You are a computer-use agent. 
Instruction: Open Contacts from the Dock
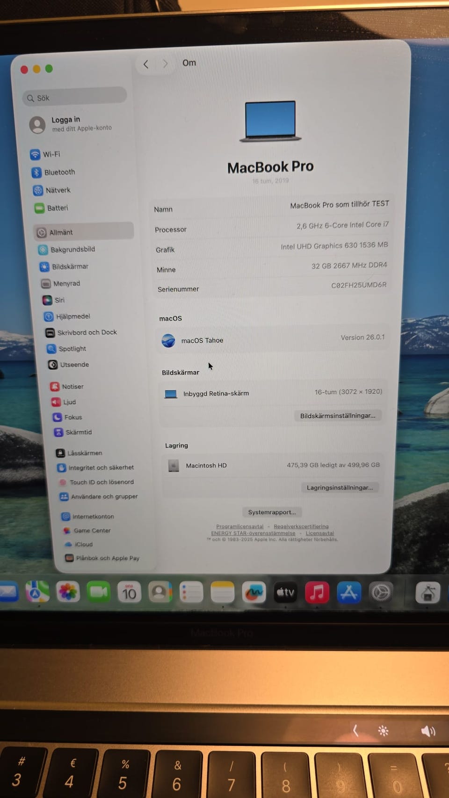160,592
